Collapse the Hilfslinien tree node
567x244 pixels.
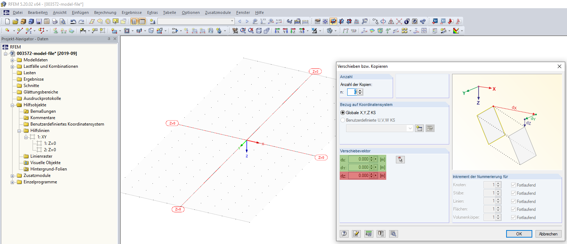click(19, 131)
